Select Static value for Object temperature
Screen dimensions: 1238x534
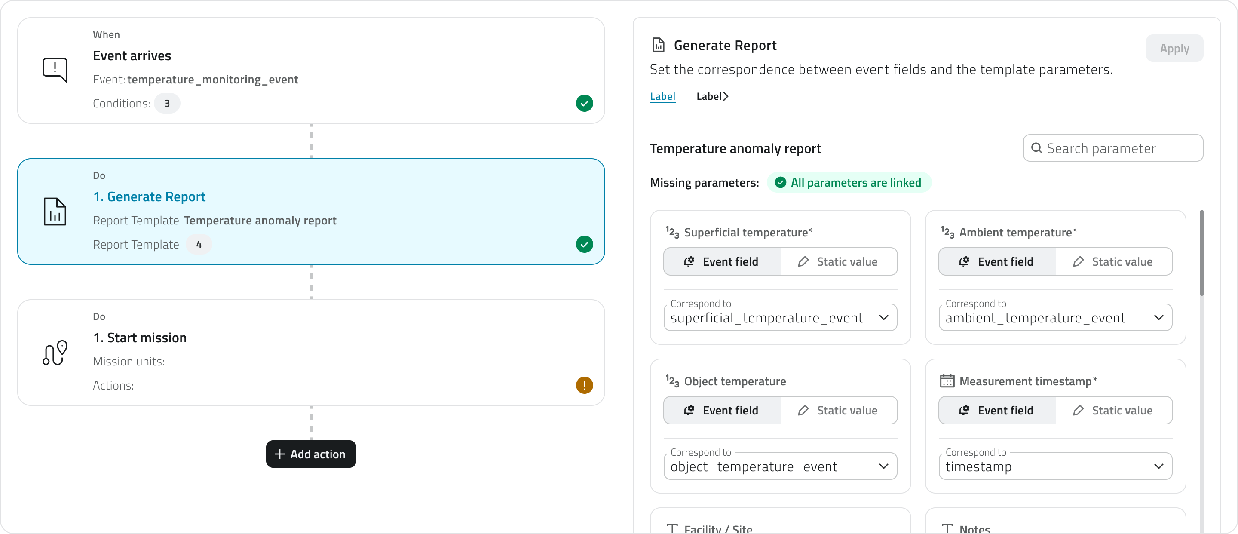(838, 411)
